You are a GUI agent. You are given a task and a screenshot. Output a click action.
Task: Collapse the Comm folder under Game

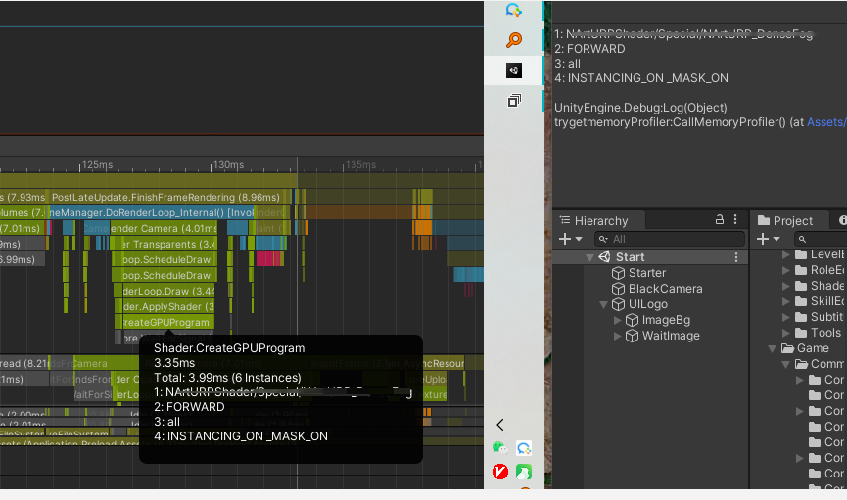(x=786, y=364)
